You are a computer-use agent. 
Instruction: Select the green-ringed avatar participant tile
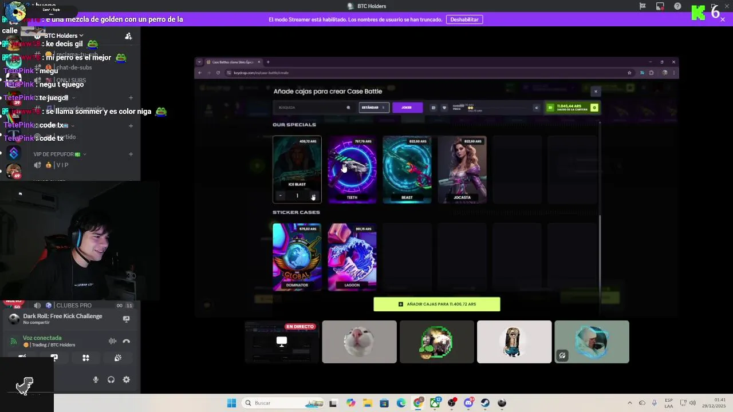coord(437,342)
